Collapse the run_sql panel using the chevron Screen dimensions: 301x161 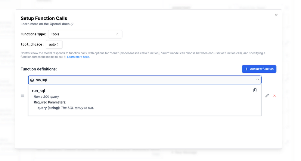(257, 80)
